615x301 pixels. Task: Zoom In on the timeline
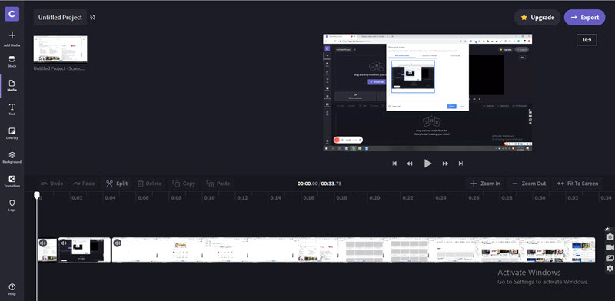click(485, 184)
